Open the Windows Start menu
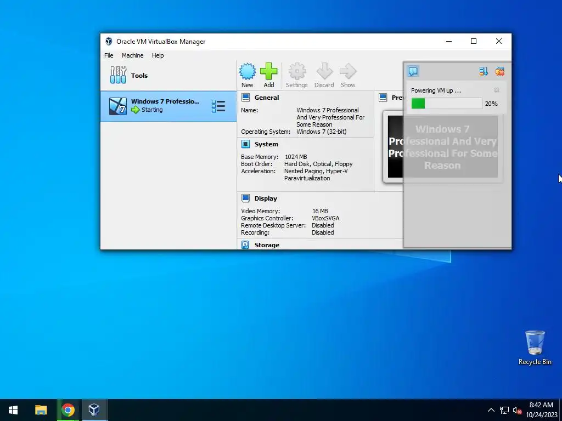This screenshot has width=562, height=421. [x=13, y=410]
